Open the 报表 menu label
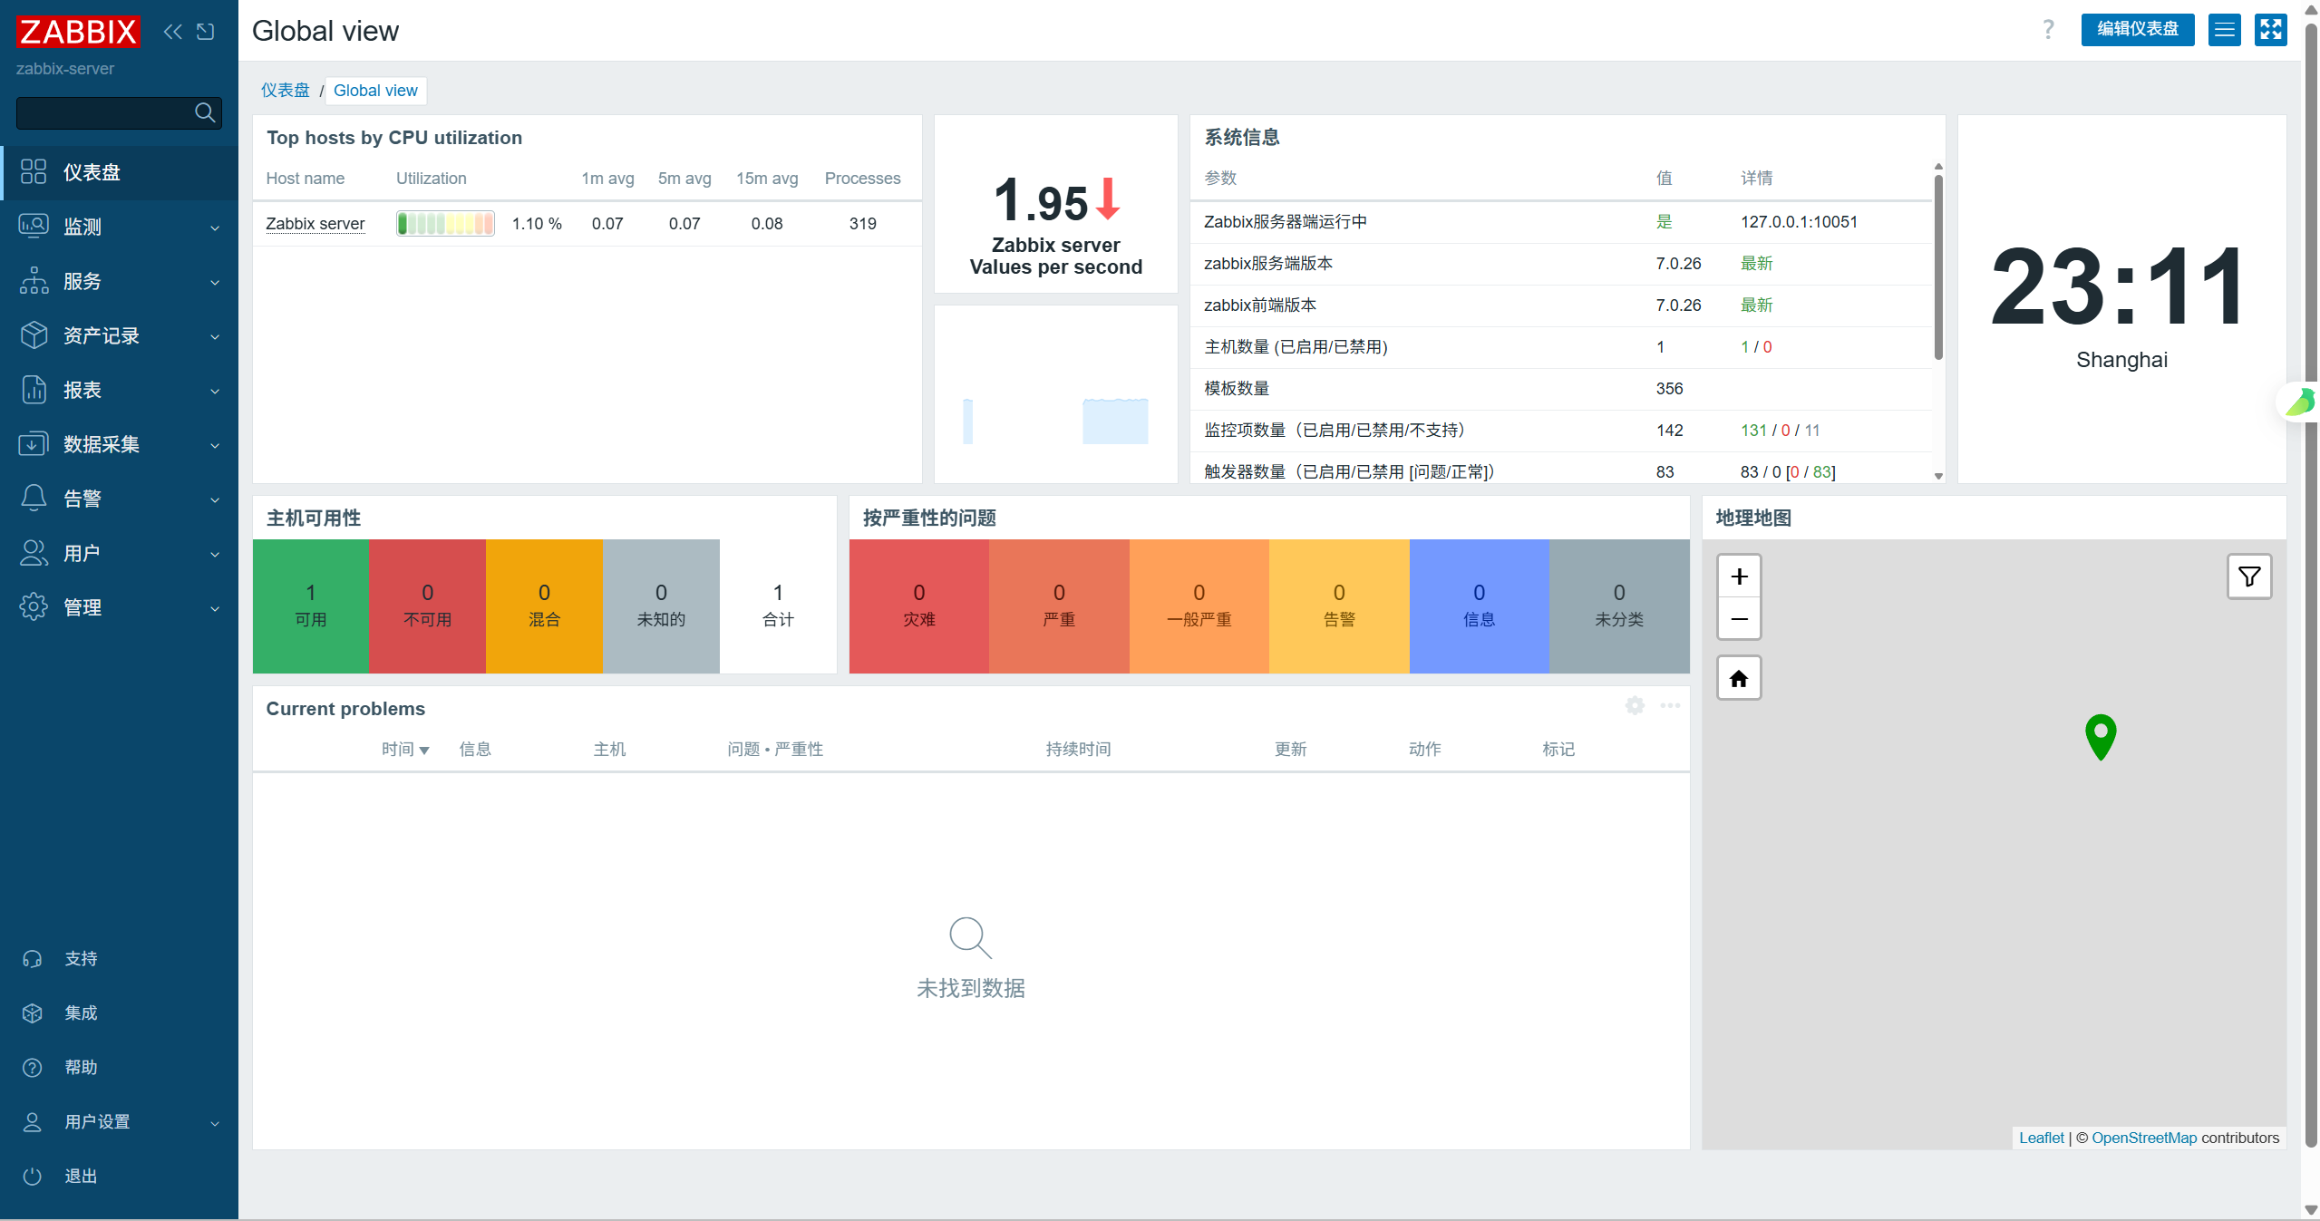Viewport: 2320px width, 1221px height. pyautogui.click(x=83, y=390)
